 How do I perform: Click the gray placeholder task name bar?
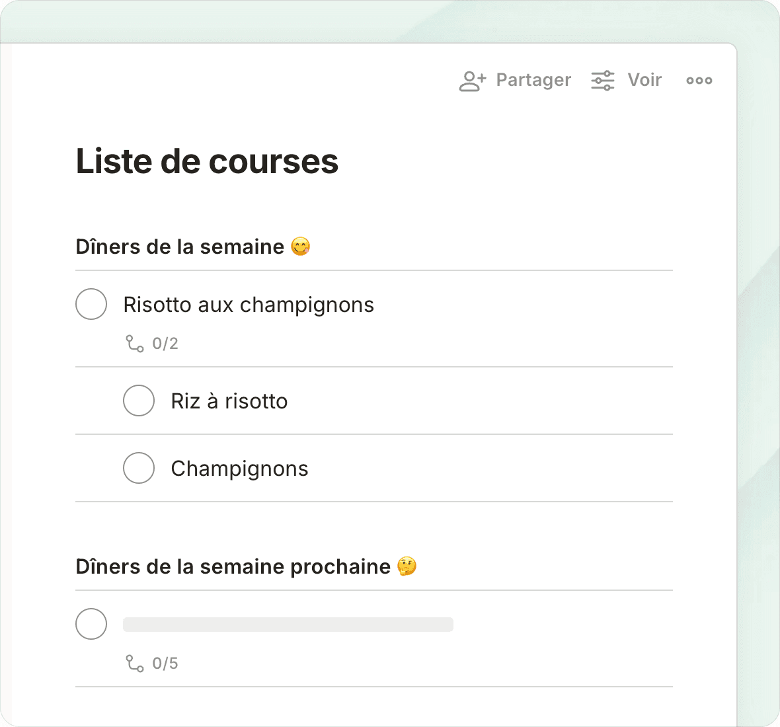click(x=288, y=625)
